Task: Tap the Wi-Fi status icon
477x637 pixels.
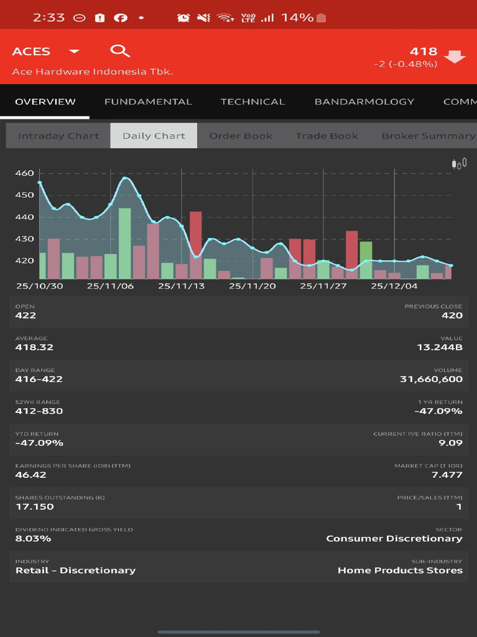Action: pyautogui.click(x=225, y=17)
